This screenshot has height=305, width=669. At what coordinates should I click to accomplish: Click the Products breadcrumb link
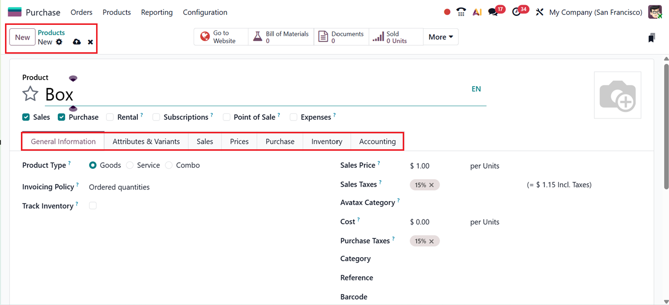(51, 33)
